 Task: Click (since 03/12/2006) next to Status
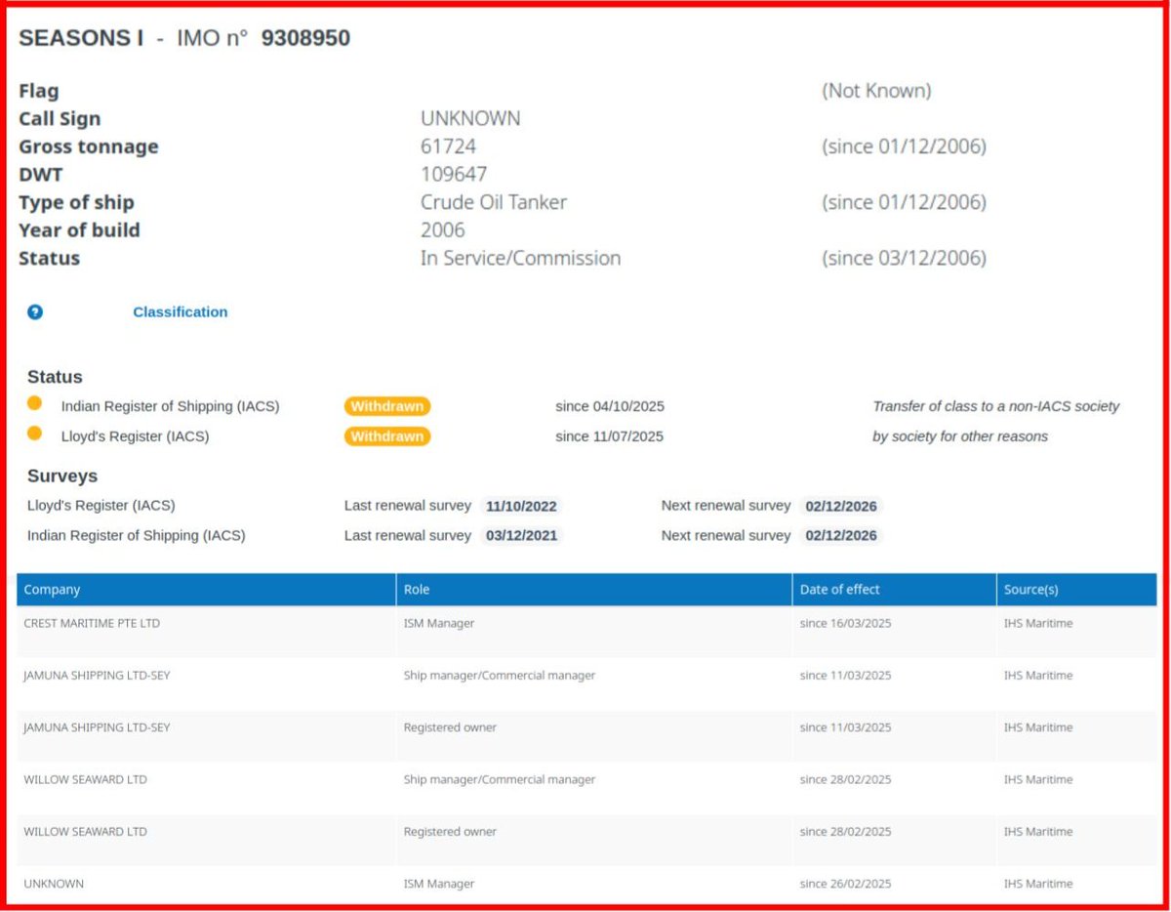coord(904,259)
